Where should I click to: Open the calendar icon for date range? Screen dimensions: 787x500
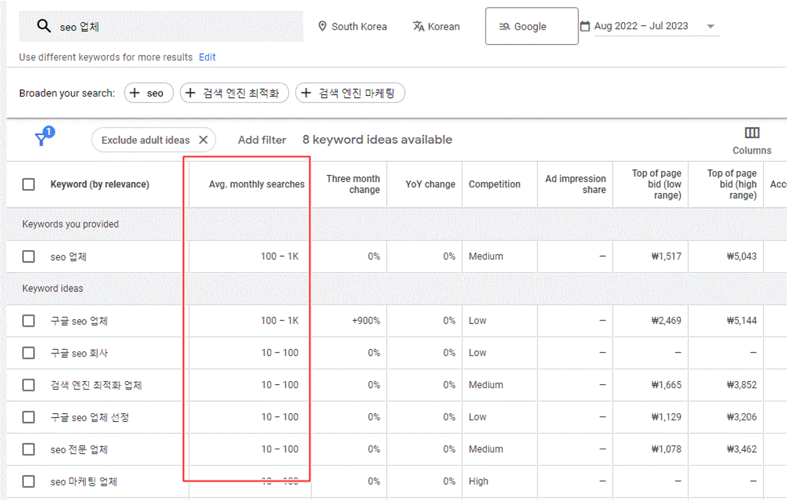click(585, 26)
